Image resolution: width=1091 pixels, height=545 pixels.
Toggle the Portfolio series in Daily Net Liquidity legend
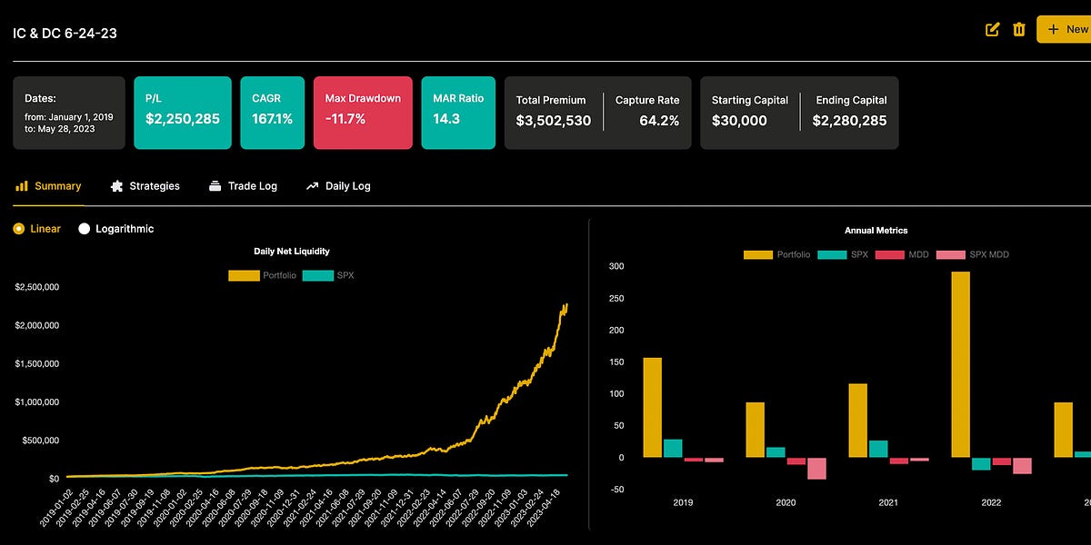[x=268, y=274]
